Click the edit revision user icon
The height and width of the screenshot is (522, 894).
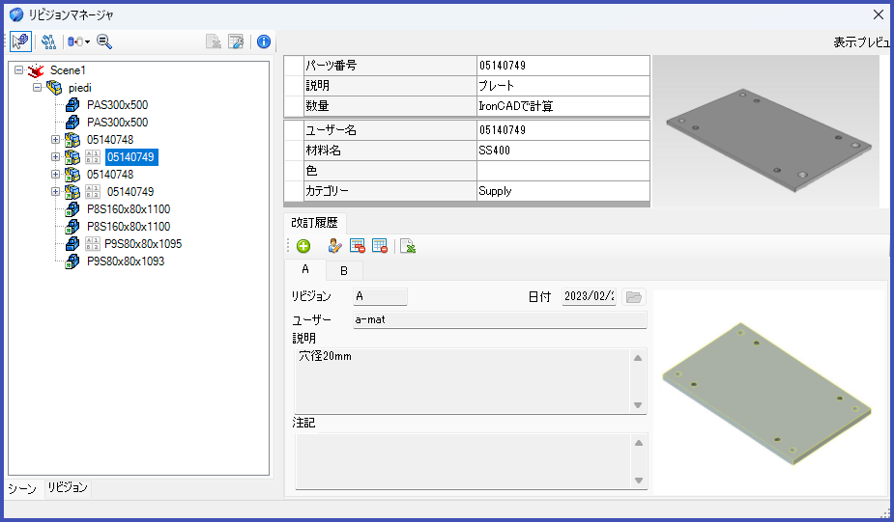tap(334, 246)
